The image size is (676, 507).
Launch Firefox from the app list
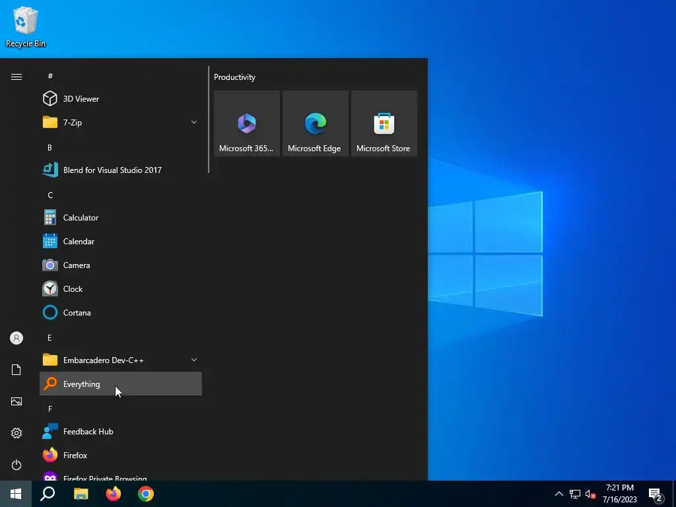tap(121, 456)
